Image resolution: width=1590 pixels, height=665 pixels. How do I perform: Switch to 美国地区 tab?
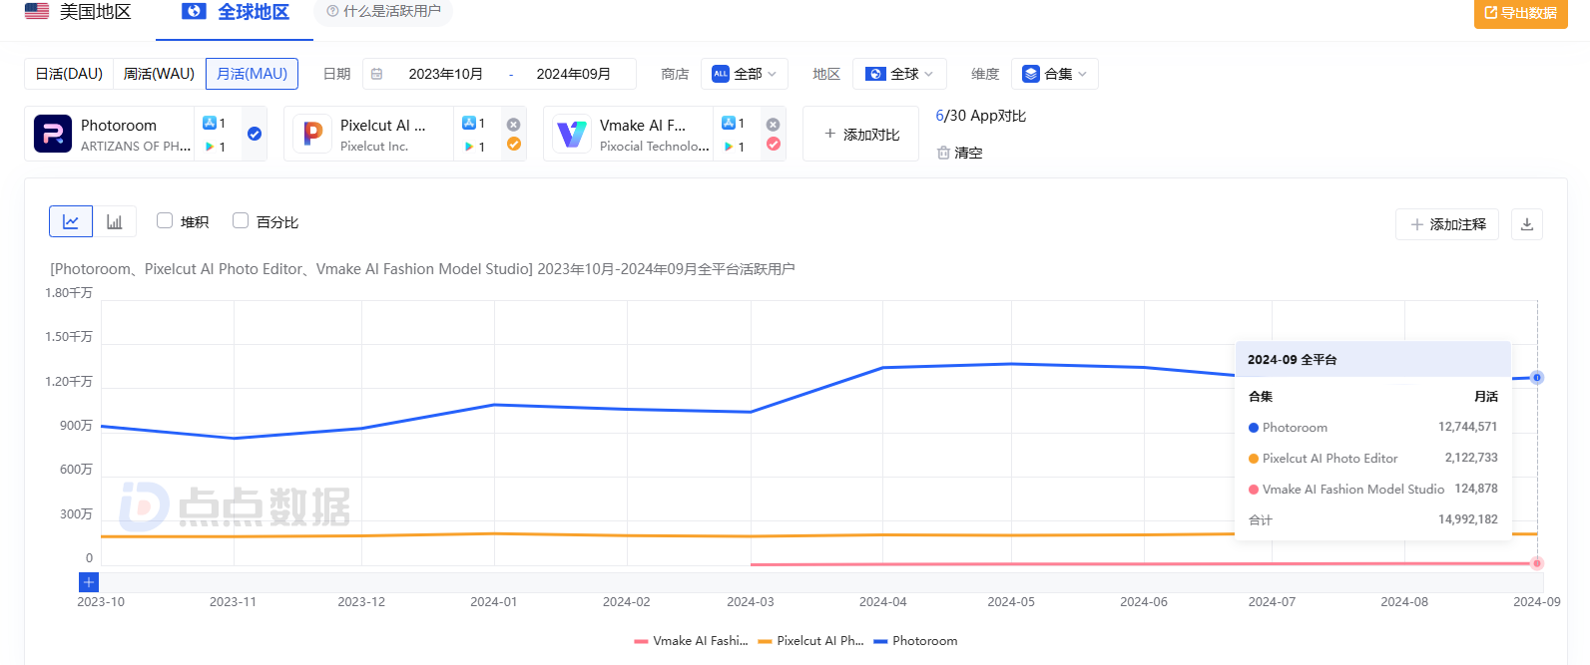(x=78, y=12)
